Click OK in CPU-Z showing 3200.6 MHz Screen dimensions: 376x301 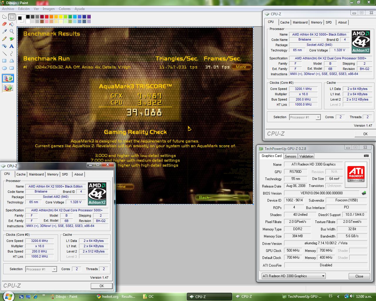point(102,286)
